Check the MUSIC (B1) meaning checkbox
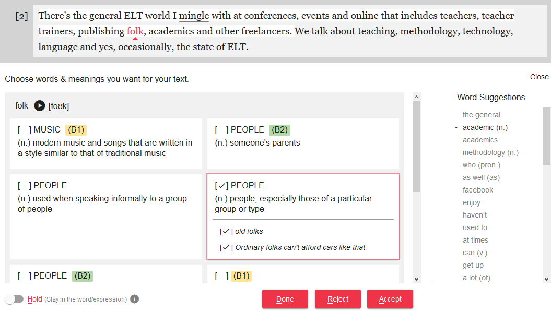This screenshot has height=312, width=551. (x=25, y=130)
